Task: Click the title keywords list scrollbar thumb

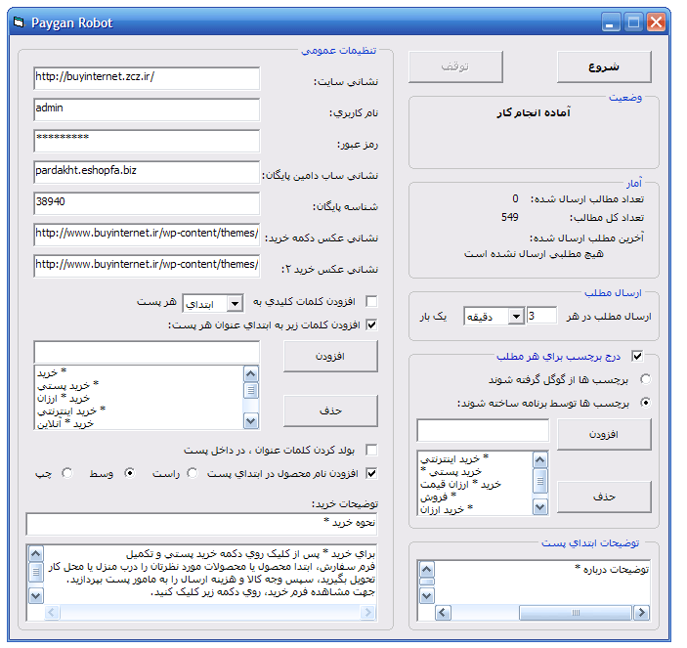Action: pos(251,390)
